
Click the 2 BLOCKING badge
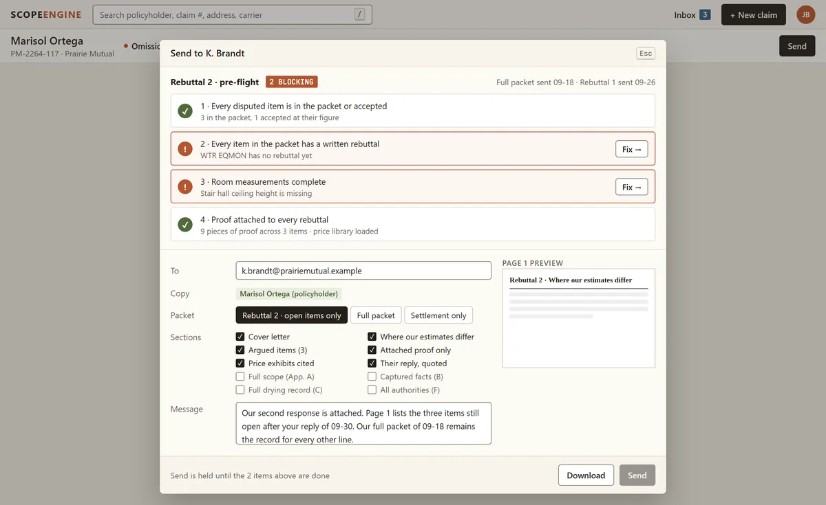292,82
